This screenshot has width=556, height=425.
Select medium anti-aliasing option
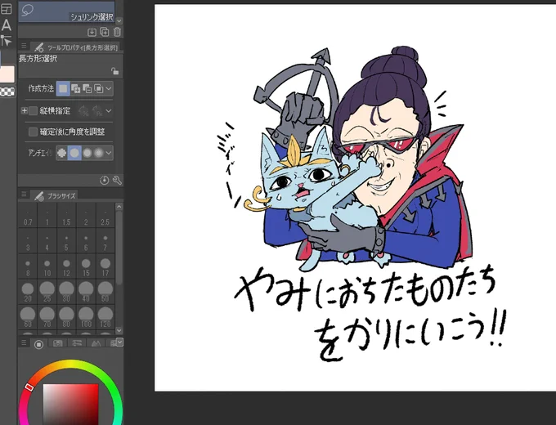(87, 153)
